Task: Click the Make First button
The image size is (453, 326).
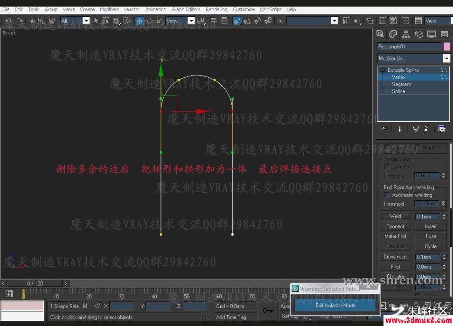Action: [395, 236]
